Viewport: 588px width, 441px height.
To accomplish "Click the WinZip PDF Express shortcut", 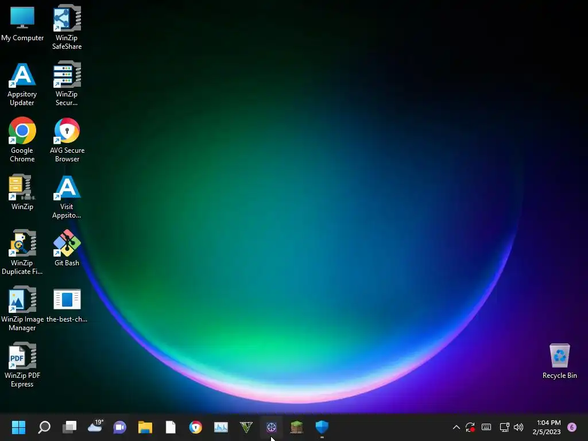I will tap(22, 365).
